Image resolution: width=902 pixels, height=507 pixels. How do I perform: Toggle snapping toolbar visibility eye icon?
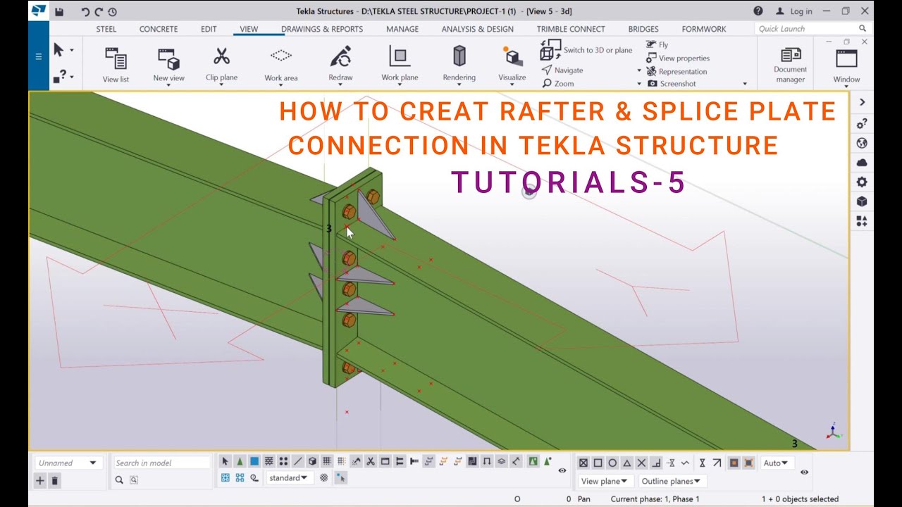pyautogui.click(x=804, y=472)
